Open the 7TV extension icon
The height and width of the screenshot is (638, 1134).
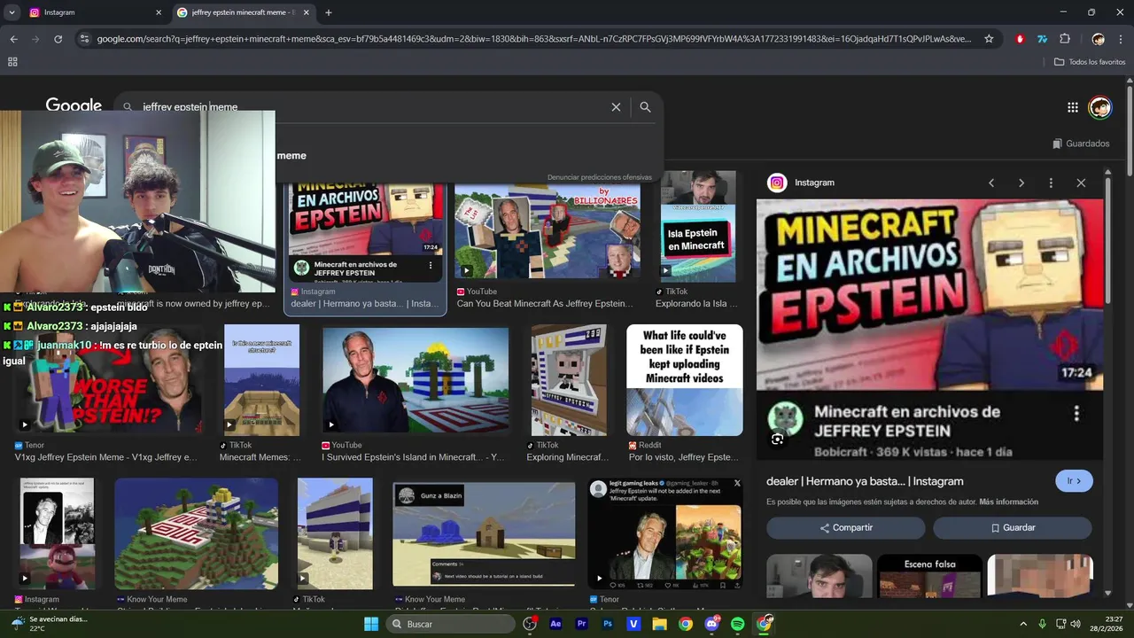(x=1042, y=39)
